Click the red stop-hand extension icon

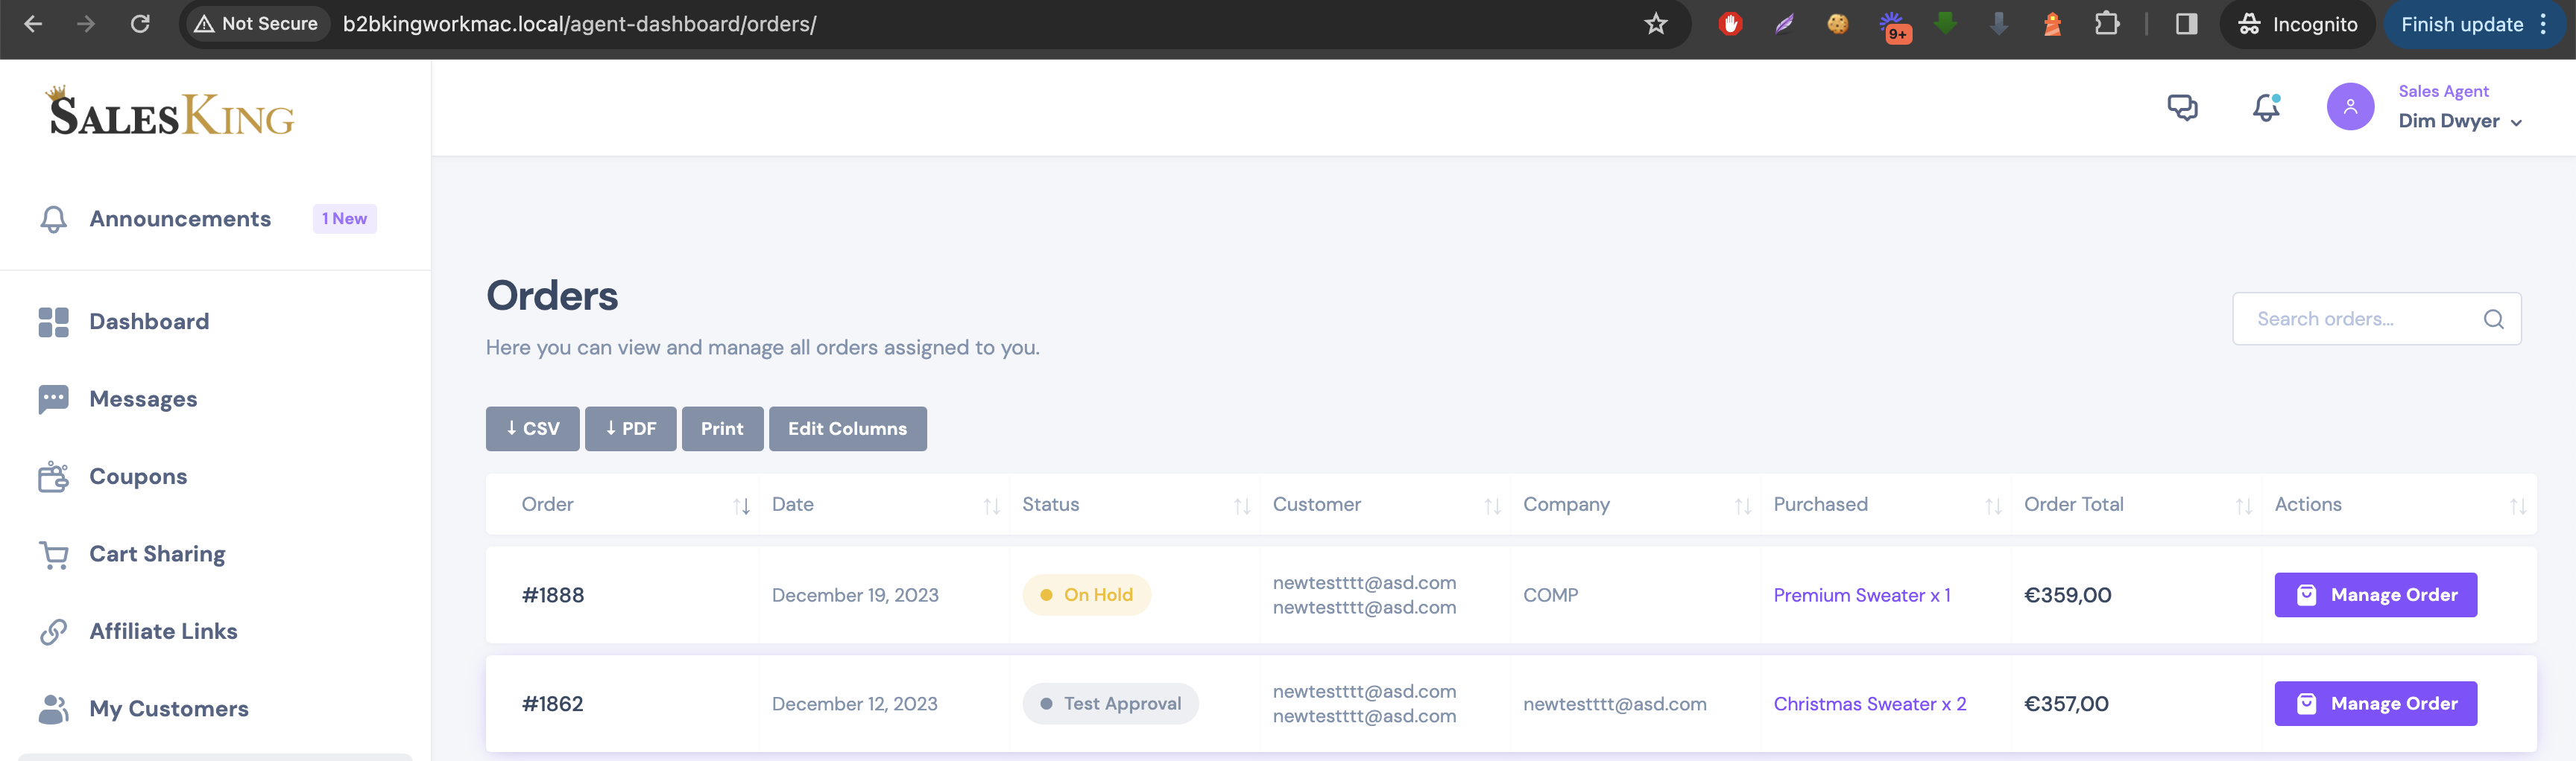[x=1731, y=24]
